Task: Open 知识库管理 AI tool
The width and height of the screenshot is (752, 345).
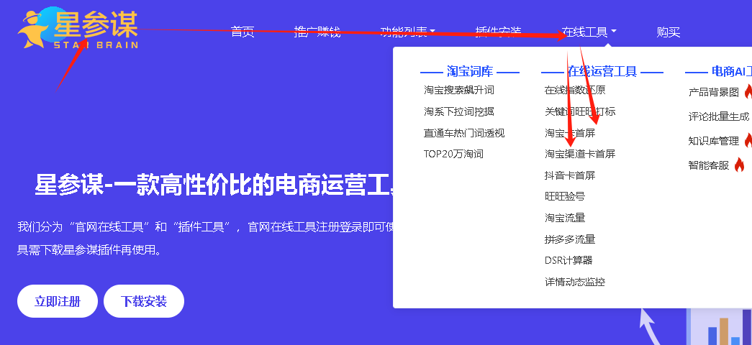Action: click(x=714, y=141)
